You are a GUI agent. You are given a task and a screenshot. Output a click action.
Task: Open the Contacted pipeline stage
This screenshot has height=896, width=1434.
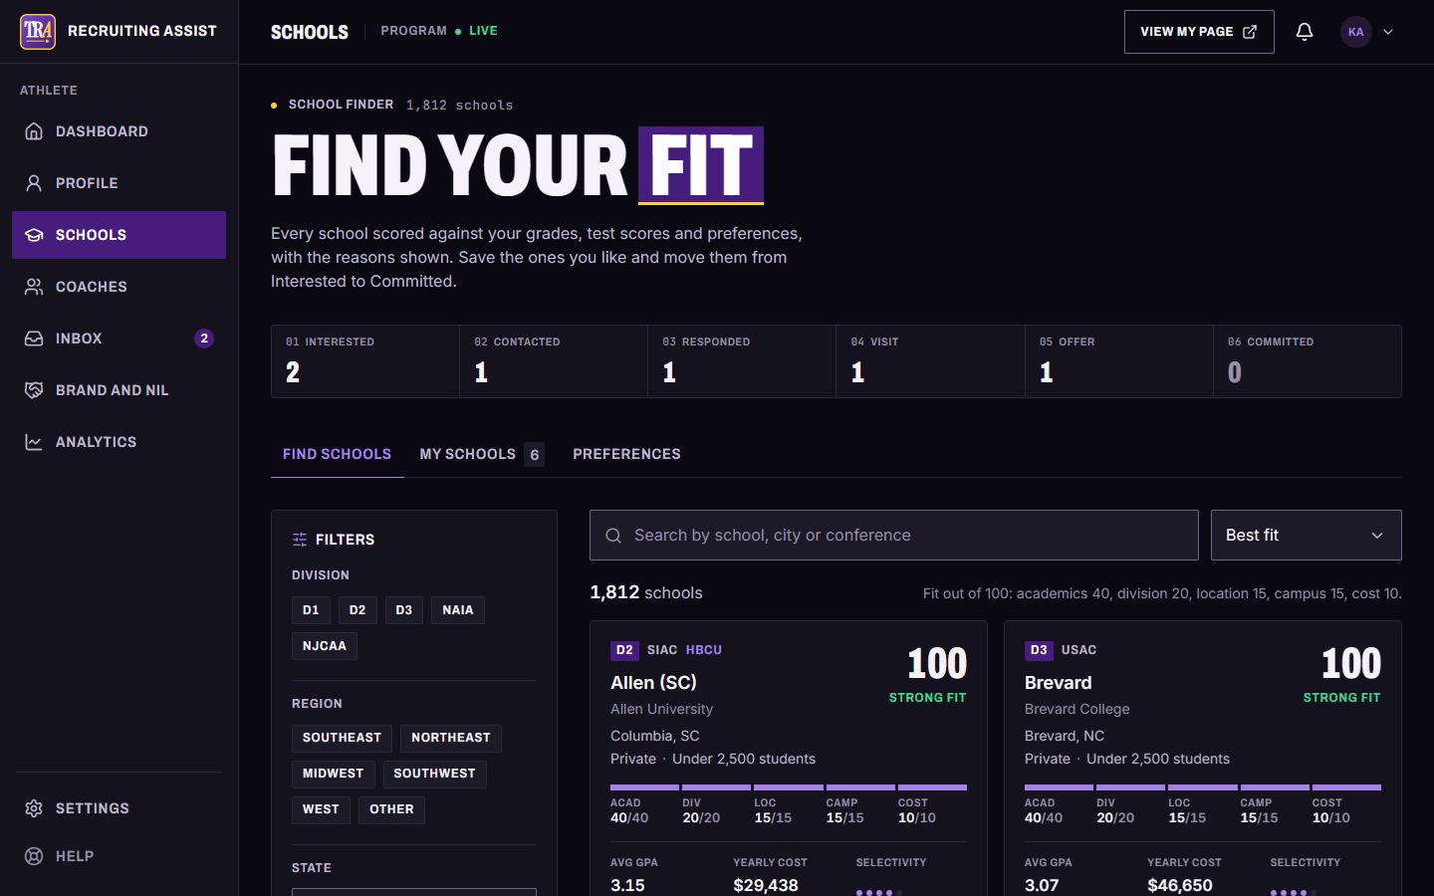pos(554,361)
